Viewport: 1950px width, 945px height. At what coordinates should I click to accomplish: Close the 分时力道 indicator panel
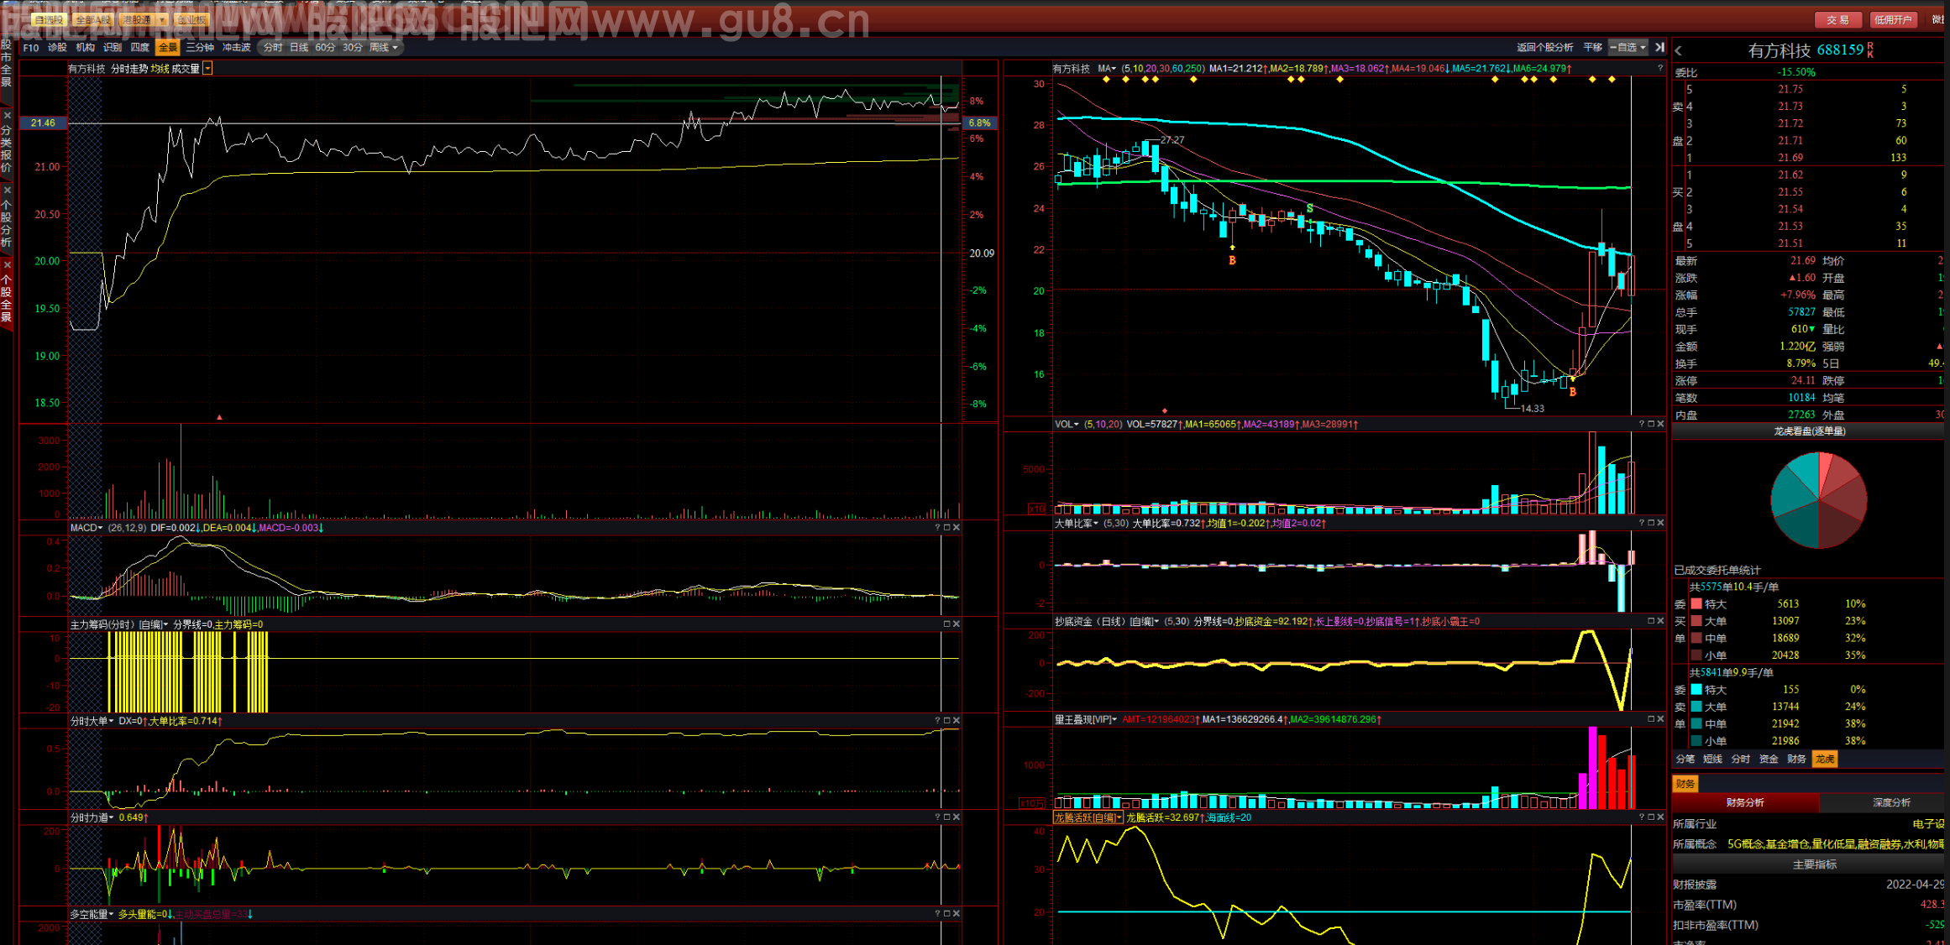click(957, 817)
